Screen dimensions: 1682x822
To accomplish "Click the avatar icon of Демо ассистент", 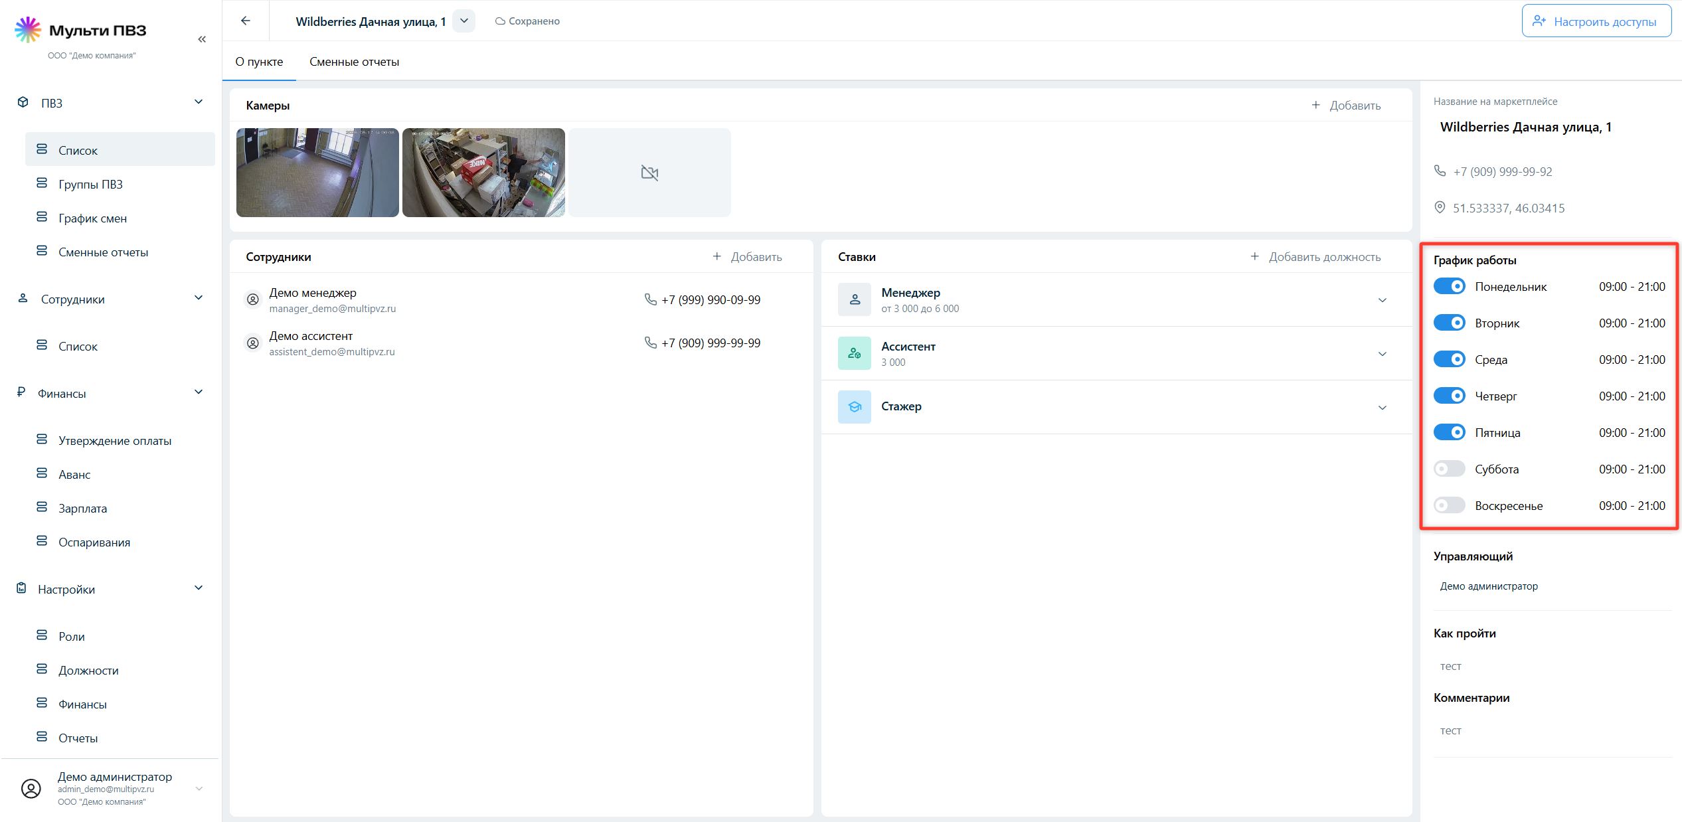I will point(253,343).
